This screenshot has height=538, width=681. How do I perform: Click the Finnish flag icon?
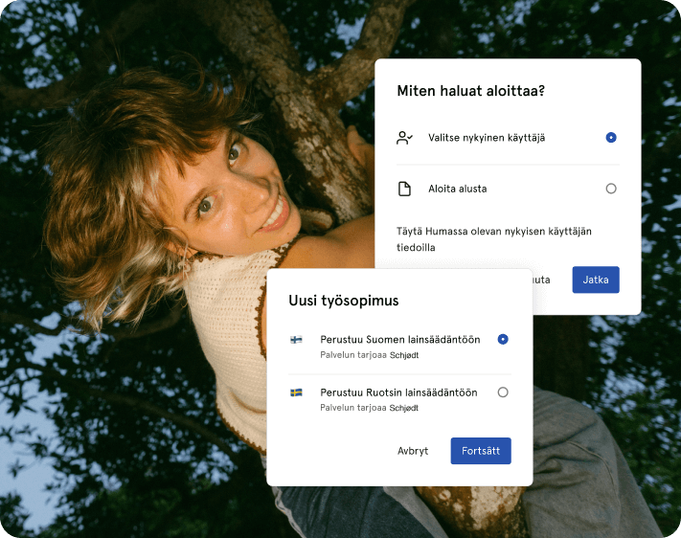pos(296,340)
